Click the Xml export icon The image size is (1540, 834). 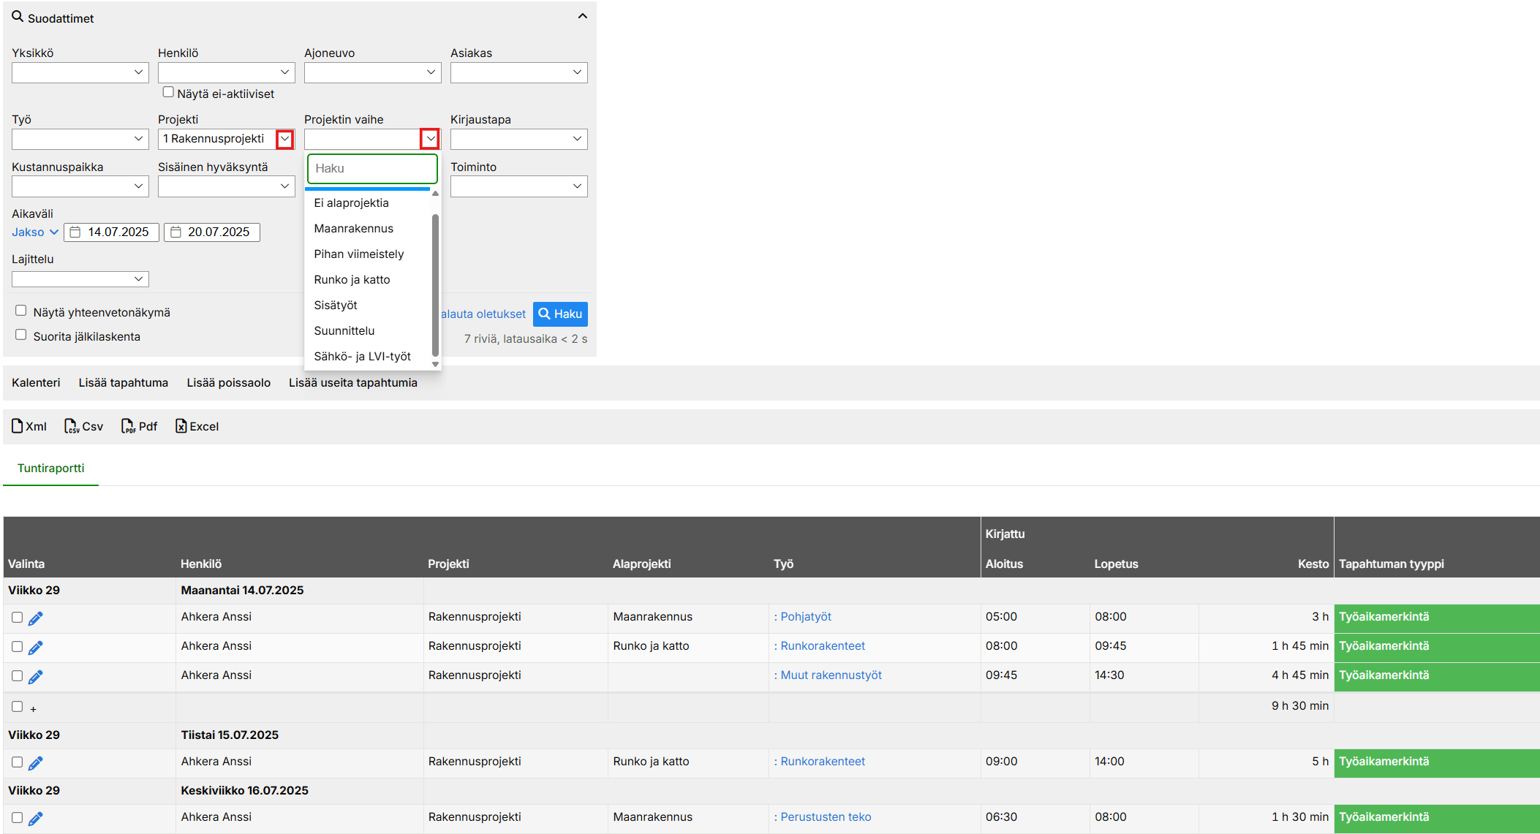tap(18, 426)
